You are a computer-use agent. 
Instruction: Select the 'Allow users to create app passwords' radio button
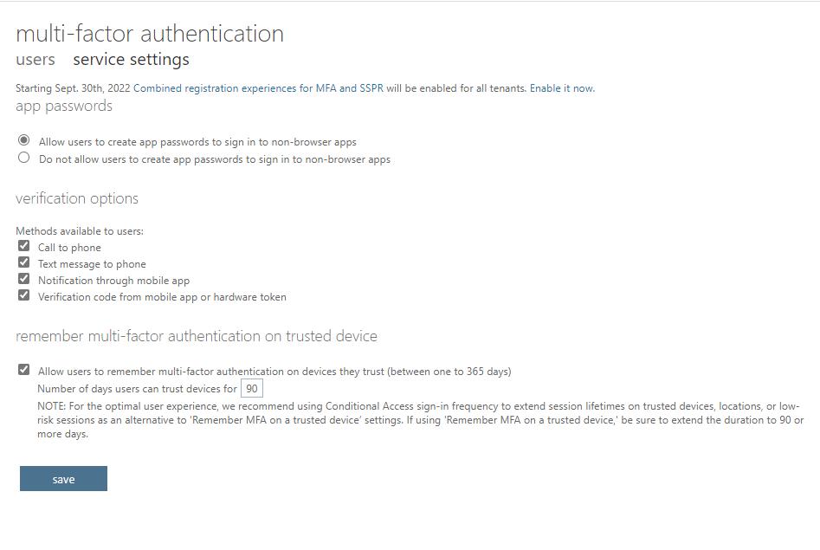click(23, 140)
